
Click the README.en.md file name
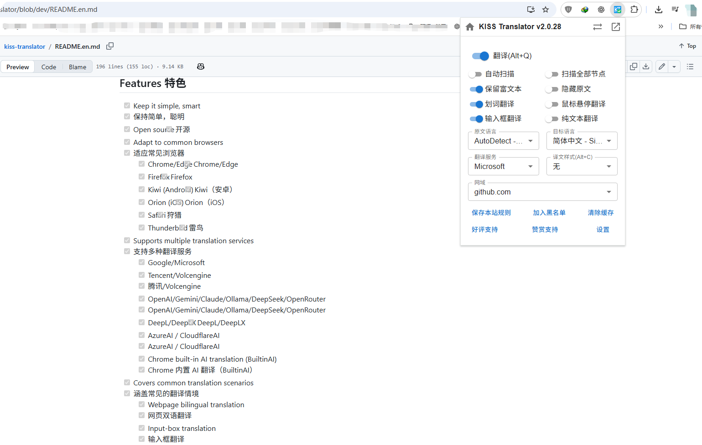(78, 46)
